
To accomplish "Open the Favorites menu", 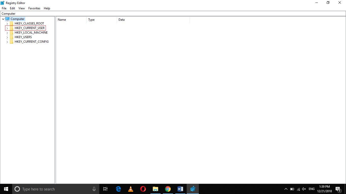I will coord(34,8).
